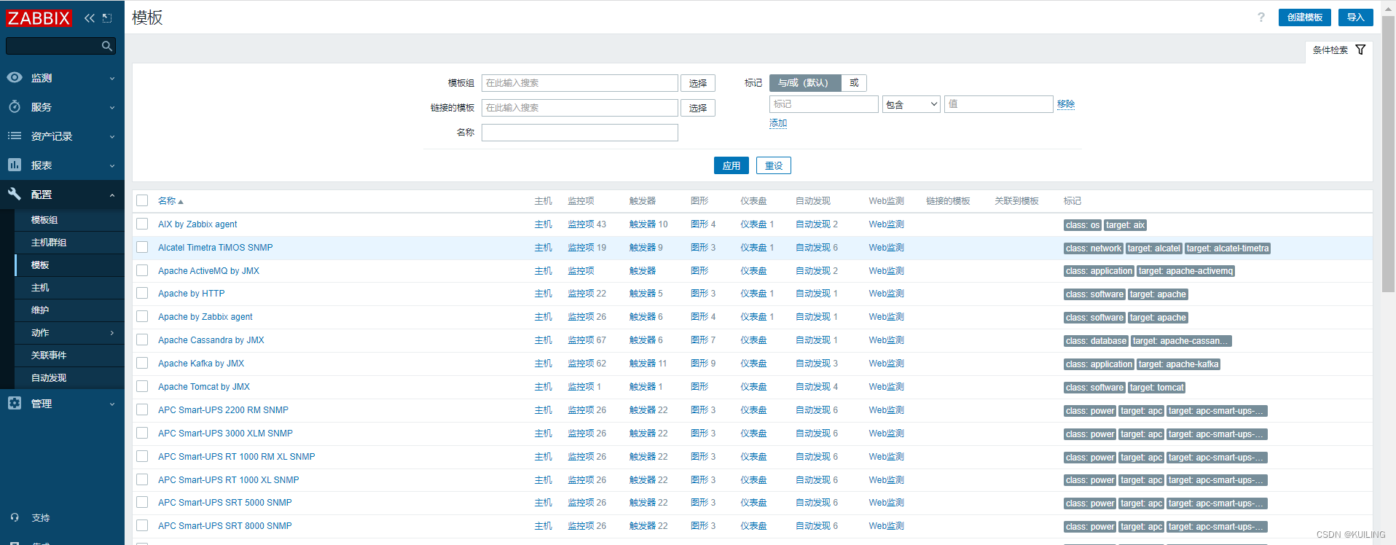Open 自动发现 4 for Apache Tomcat
Screen dimensions: 1396x545
click(817, 386)
